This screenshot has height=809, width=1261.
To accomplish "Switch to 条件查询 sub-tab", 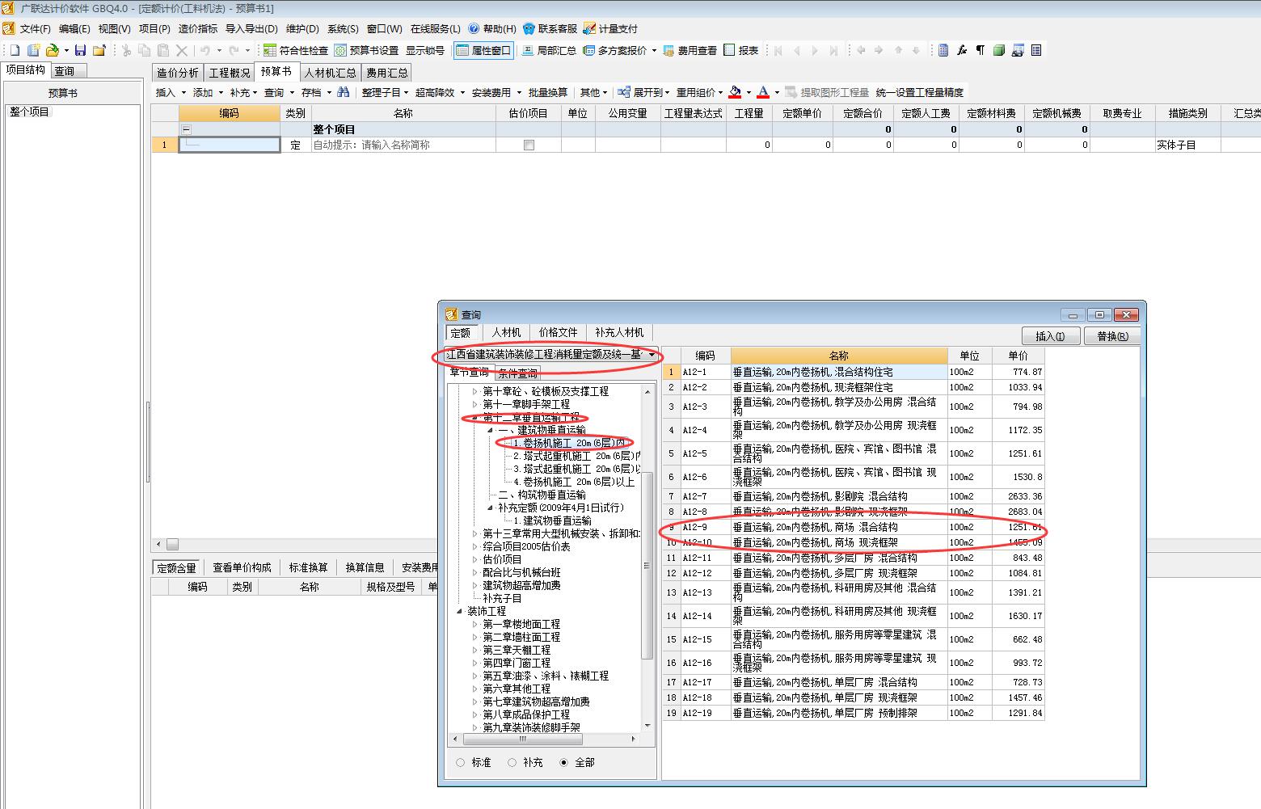I will [517, 373].
